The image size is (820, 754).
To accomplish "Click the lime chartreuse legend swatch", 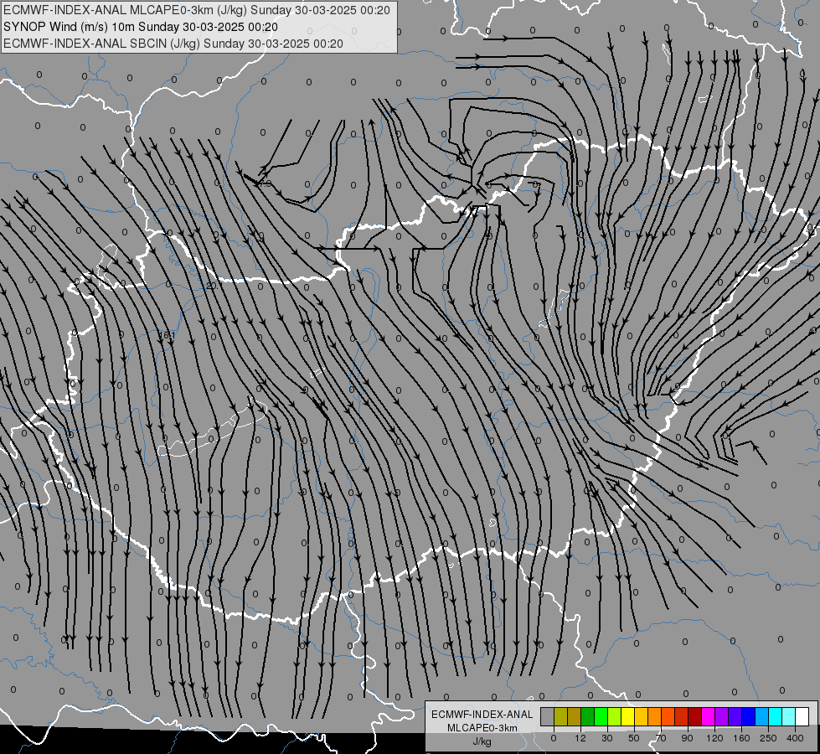I will [615, 717].
